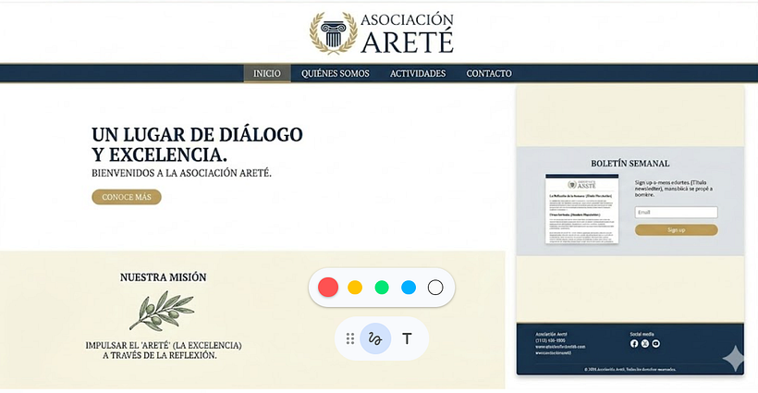Select the freehand draw scribble tool
Image resolution: width=758 pixels, height=393 pixels.
point(375,338)
